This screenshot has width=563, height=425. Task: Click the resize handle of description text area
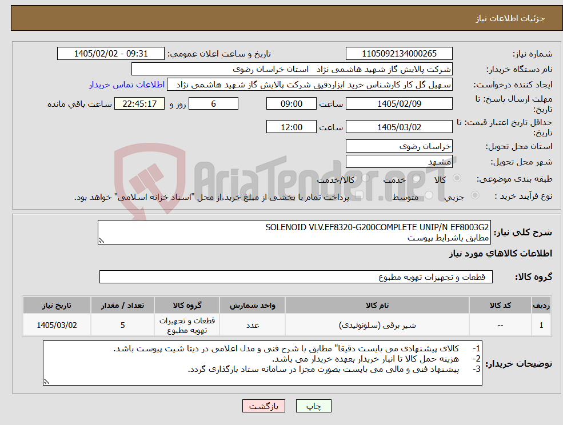(101, 241)
